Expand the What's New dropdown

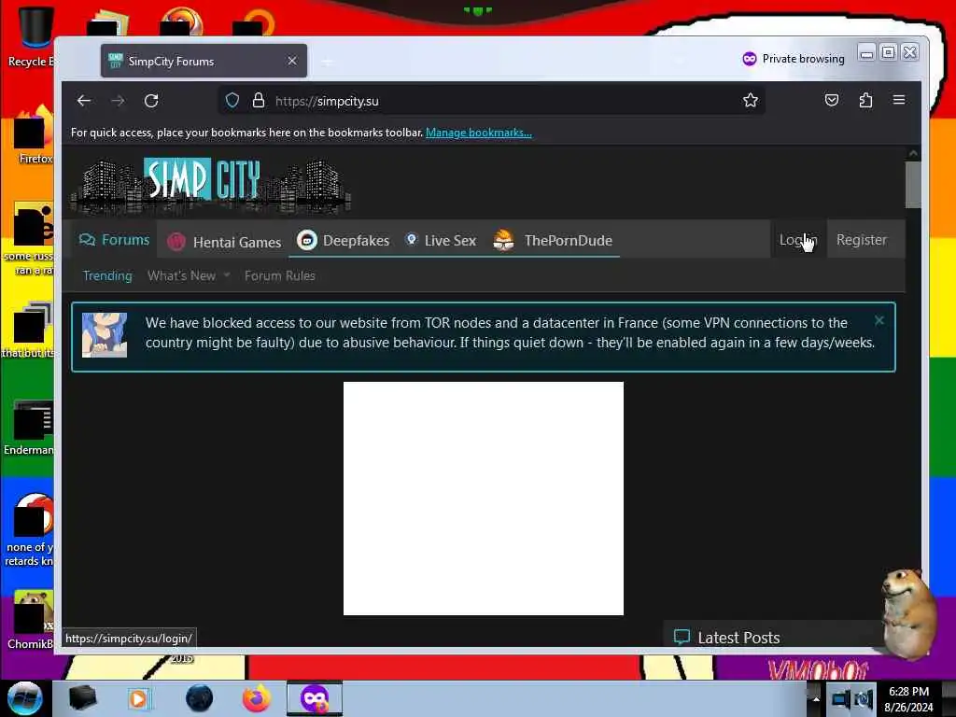click(x=189, y=275)
